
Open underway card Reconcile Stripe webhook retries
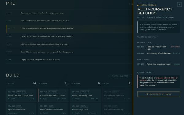click(53, 95)
